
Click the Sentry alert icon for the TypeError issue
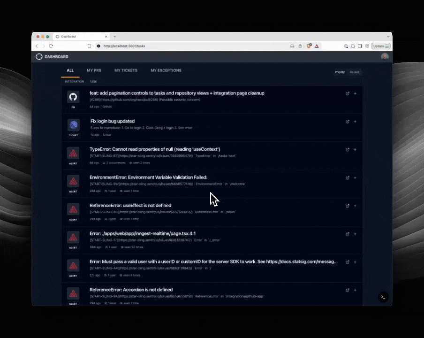73,154
